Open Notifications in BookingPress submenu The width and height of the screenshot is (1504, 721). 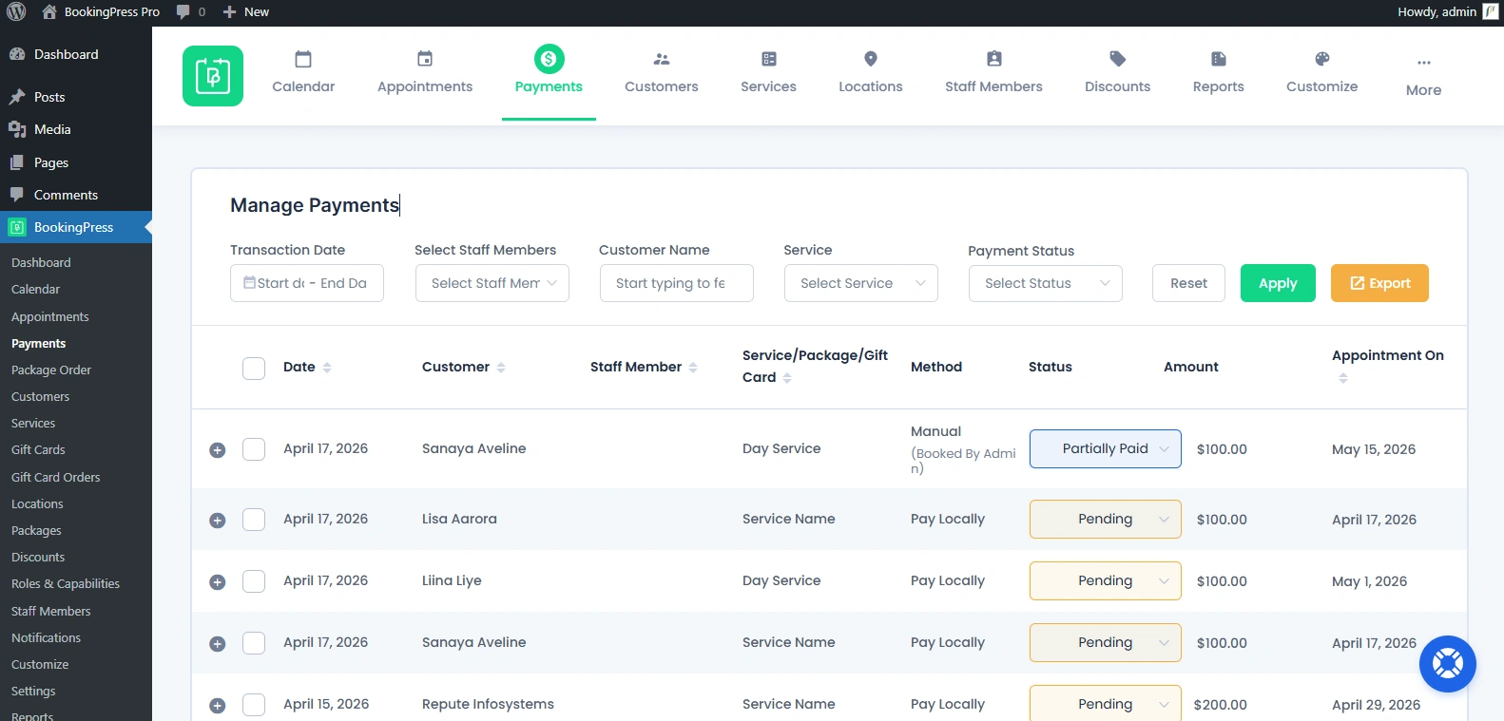(46, 638)
